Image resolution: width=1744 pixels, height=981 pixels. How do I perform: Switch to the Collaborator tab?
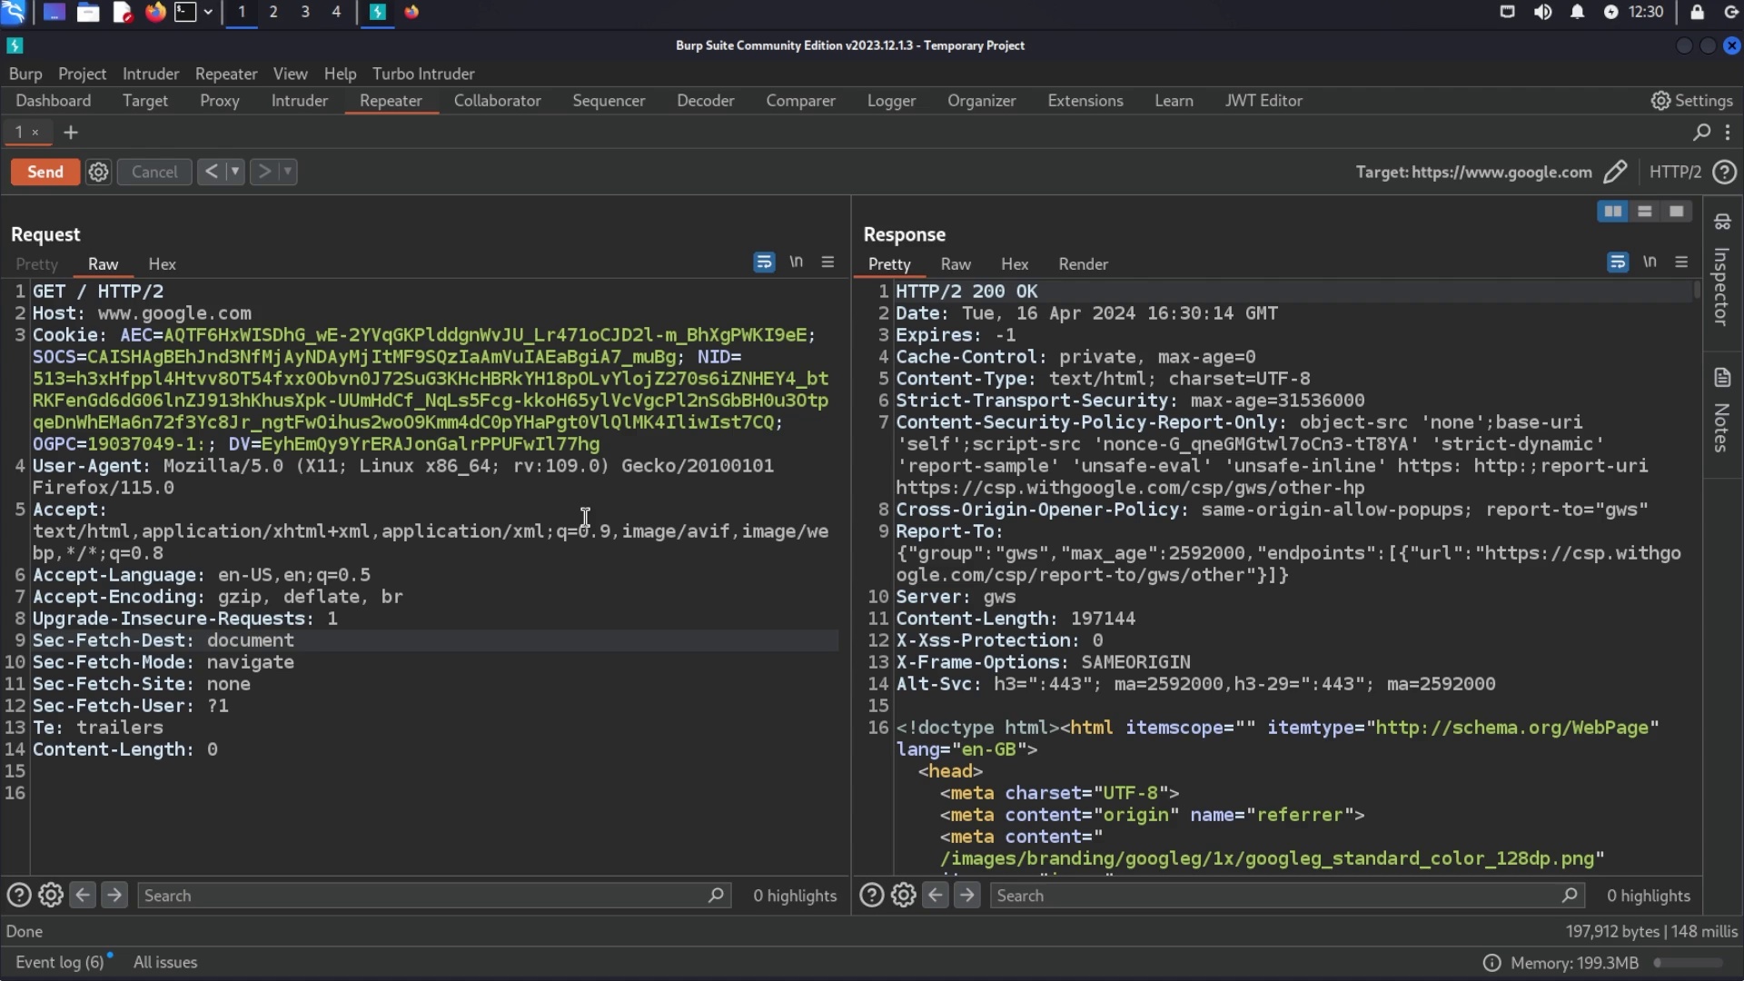(497, 101)
